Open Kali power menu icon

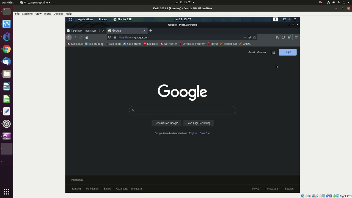(295, 19)
